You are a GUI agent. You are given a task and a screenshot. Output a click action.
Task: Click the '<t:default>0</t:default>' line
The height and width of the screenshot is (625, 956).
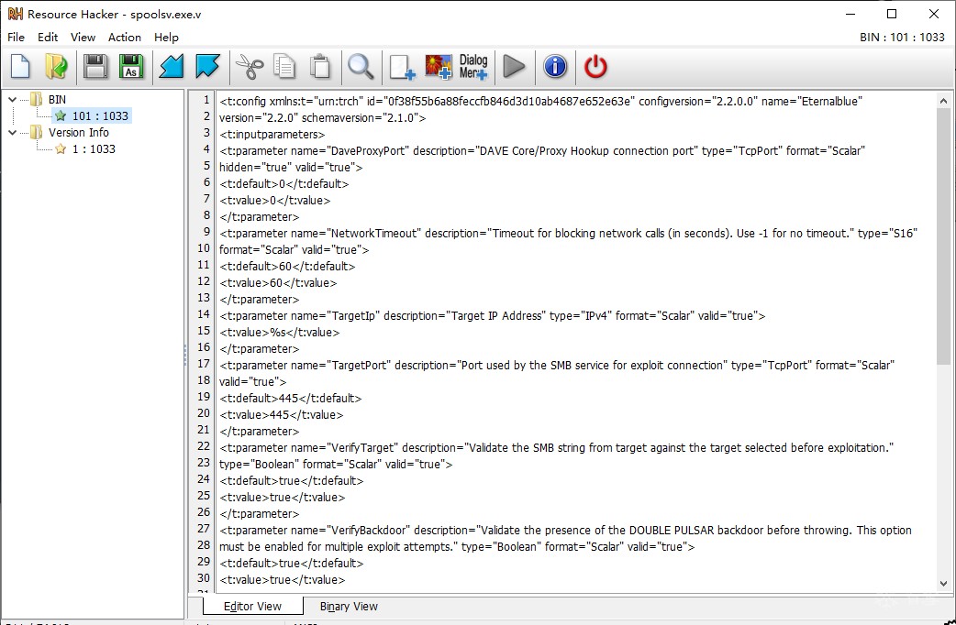[x=284, y=183]
